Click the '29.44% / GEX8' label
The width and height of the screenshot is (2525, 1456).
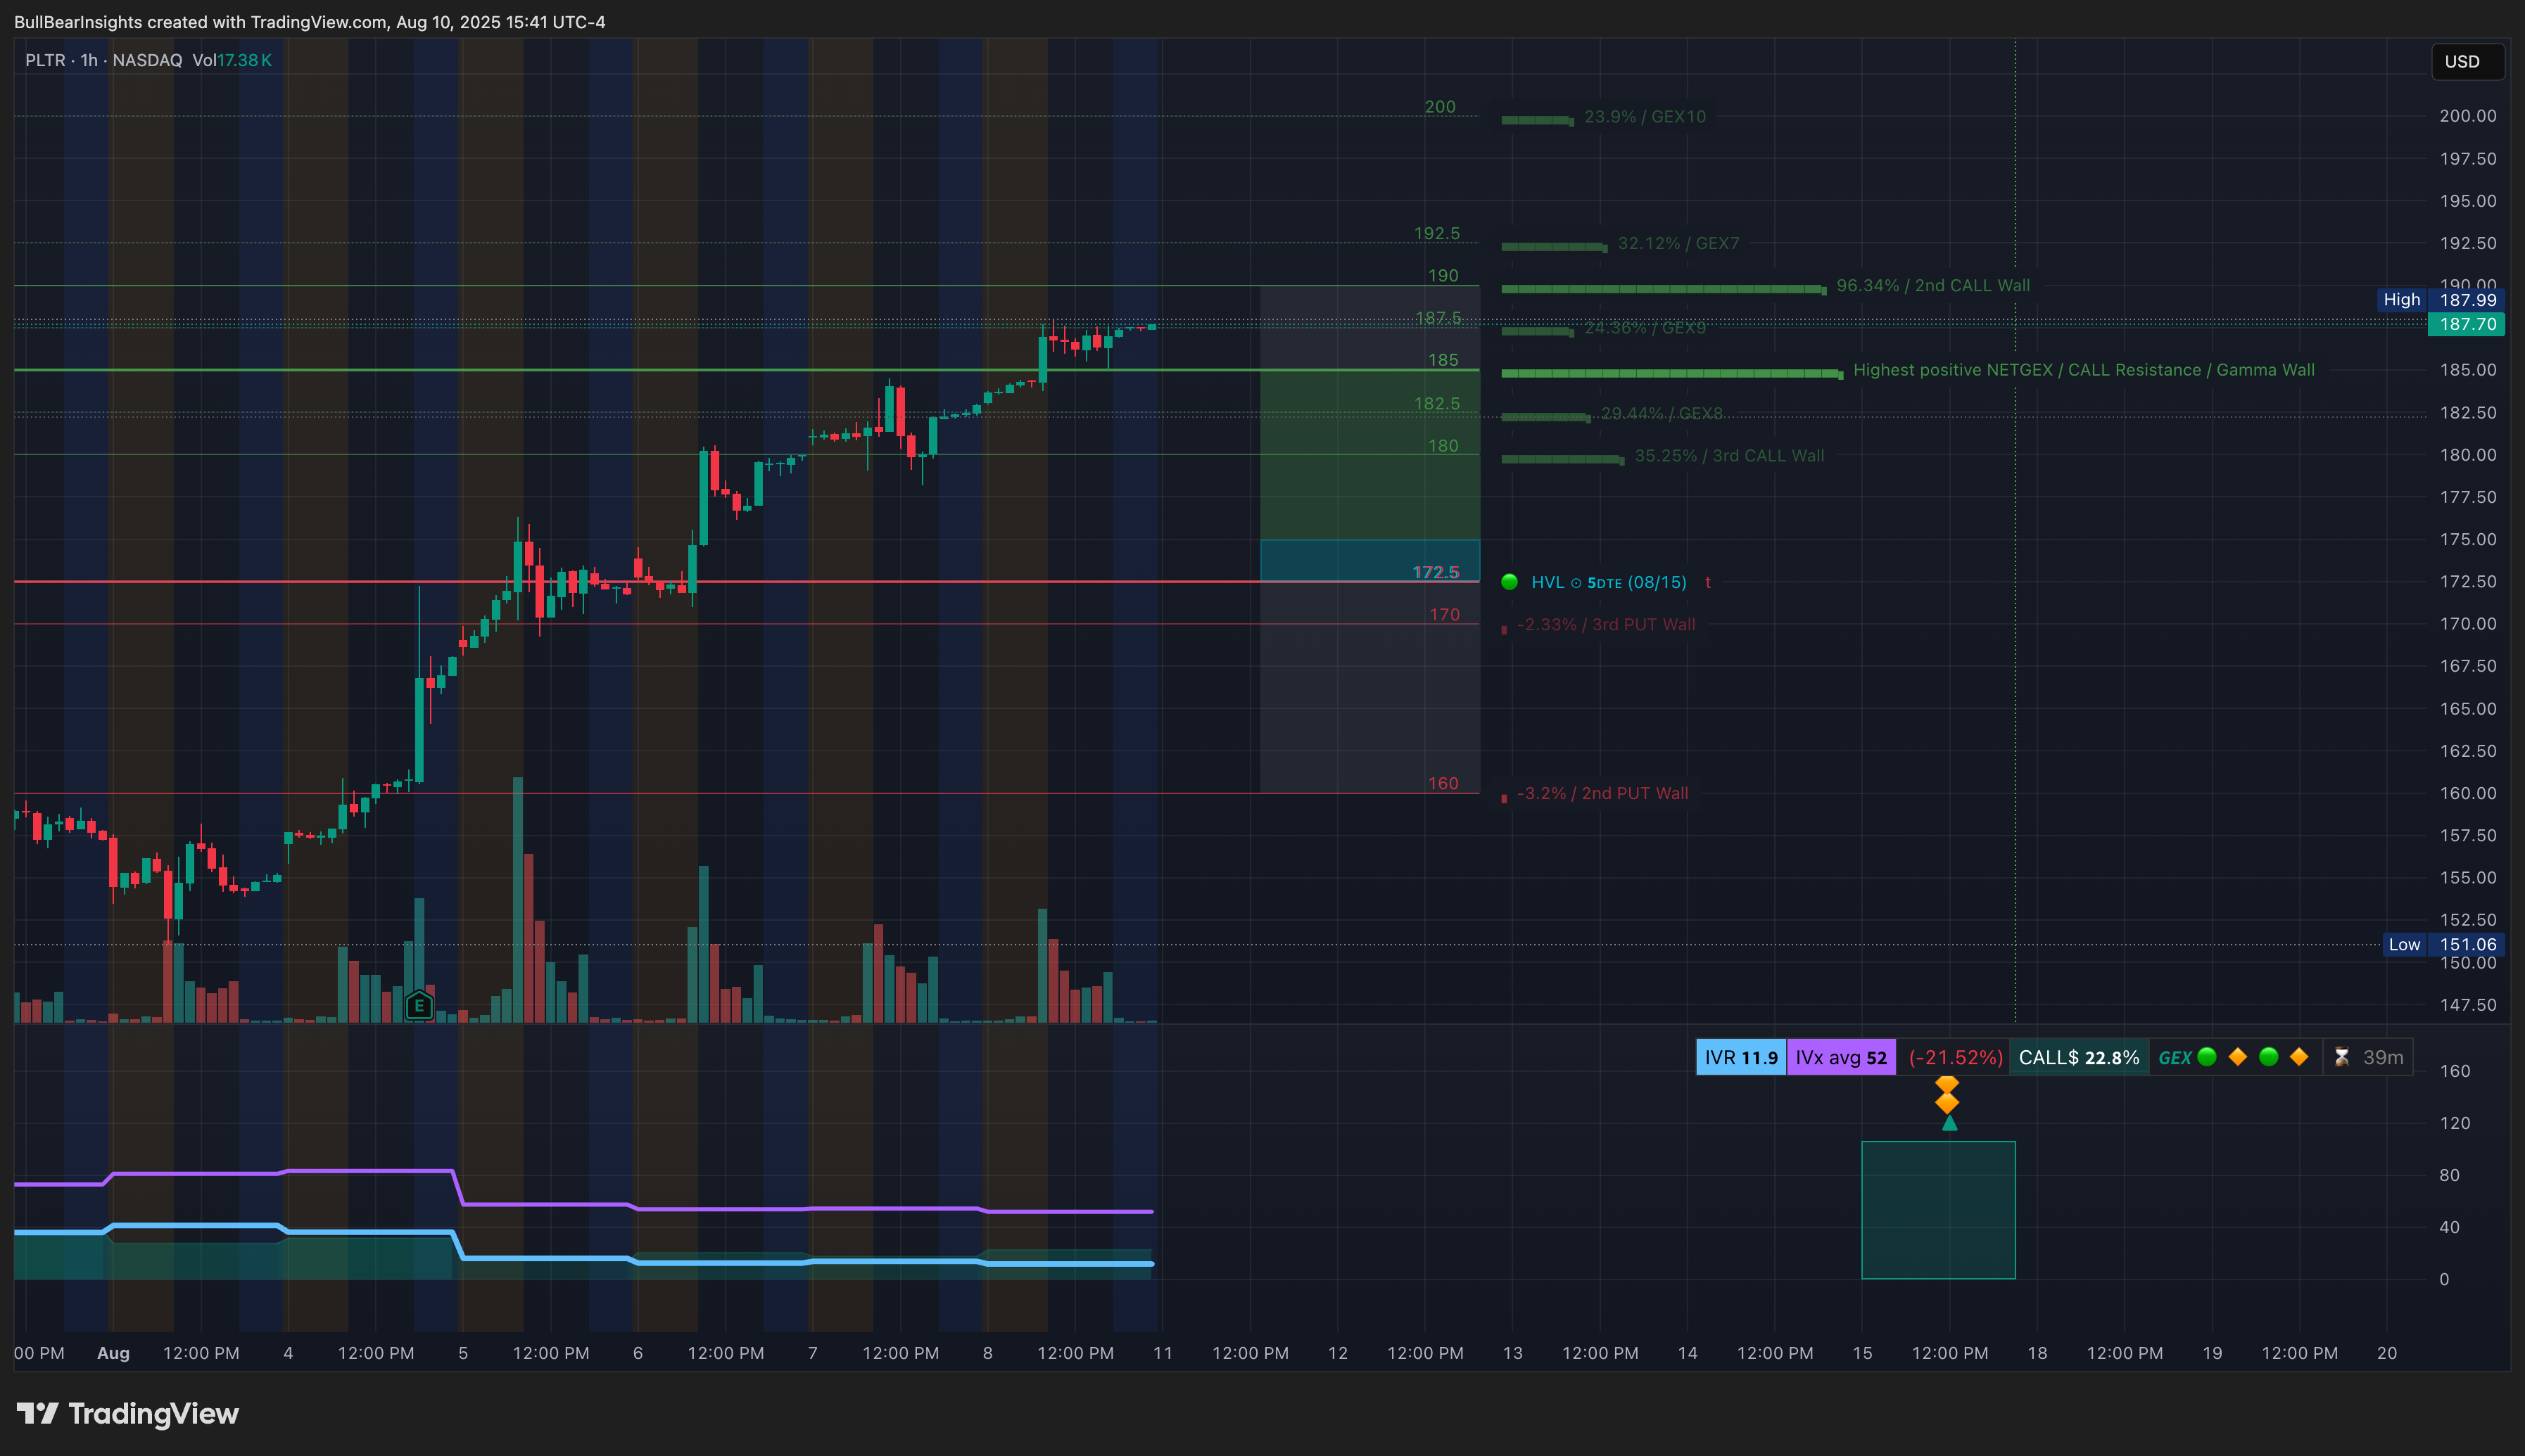tap(1662, 413)
